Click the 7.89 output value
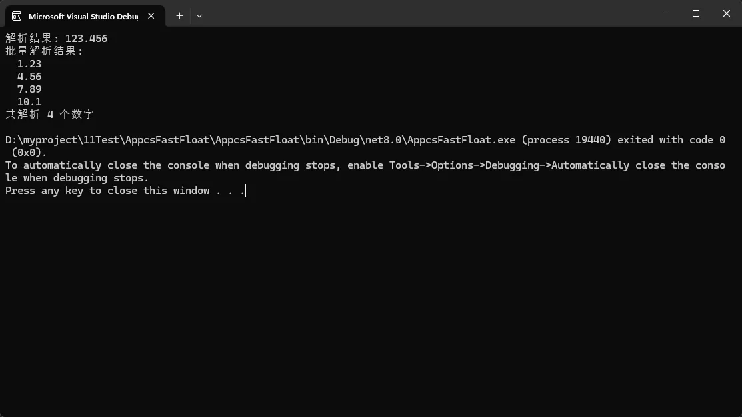This screenshot has width=742, height=417. [x=29, y=89]
